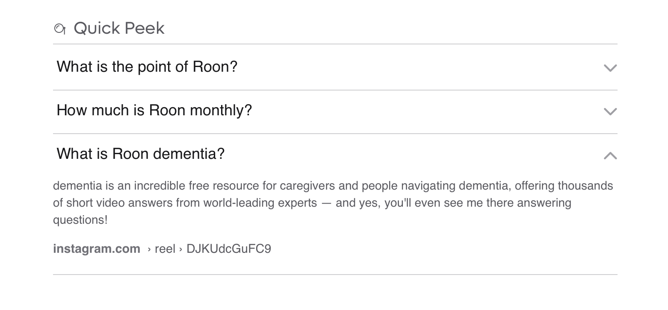Screen dimensions: 668x310
Task: Click the snippet line starting 'dementia is an incredible'
Action: [333, 186]
